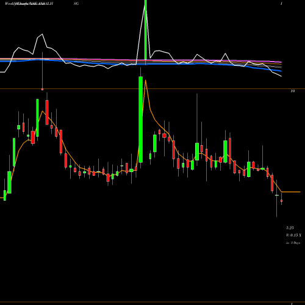Screen dimensions: 305x305
Task: Click the "SG" label in header
Action: point(76,4)
